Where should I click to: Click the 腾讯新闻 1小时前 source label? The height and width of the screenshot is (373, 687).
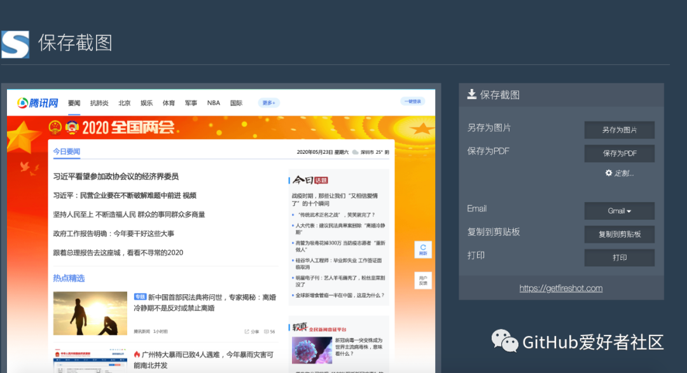coord(151,332)
